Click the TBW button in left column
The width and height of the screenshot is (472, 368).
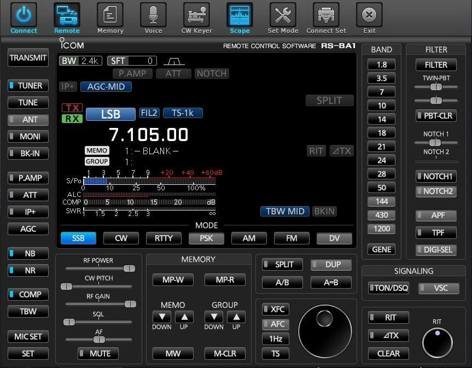(28, 311)
